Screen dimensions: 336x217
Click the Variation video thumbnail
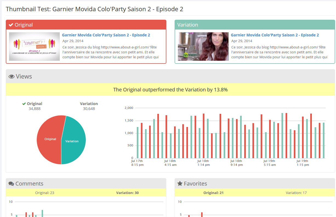[x=203, y=47]
